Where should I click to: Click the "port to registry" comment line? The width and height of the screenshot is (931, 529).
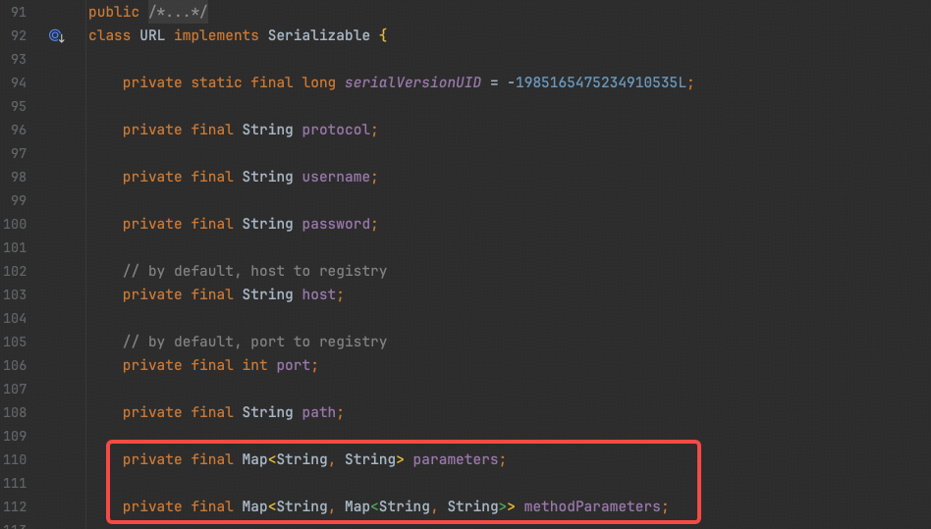point(254,342)
